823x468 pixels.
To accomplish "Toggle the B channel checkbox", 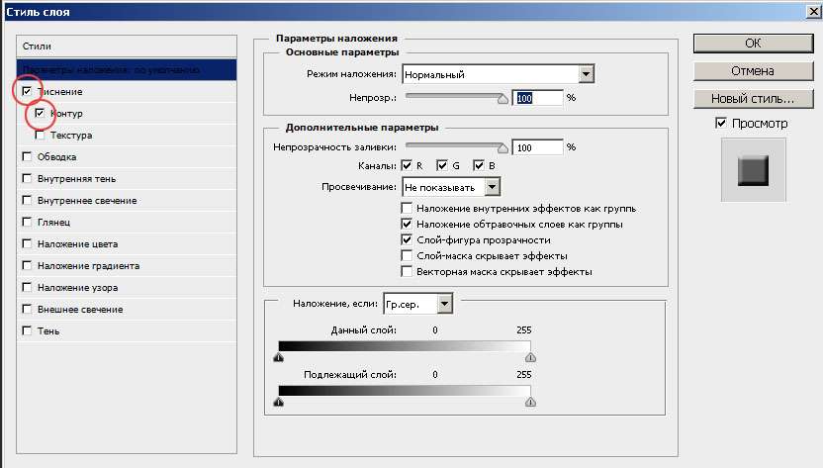I will (x=479, y=165).
